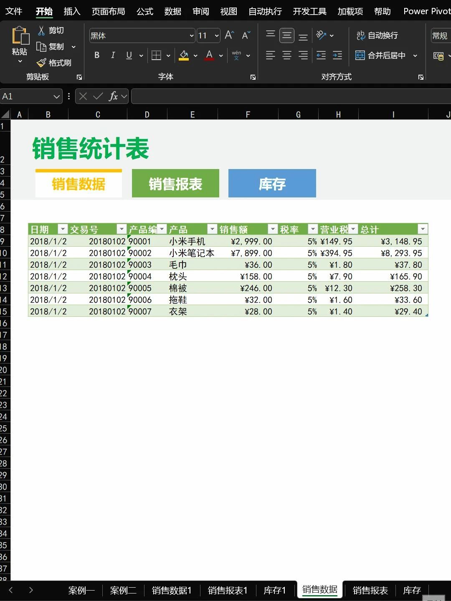Image resolution: width=451 pixels, height=601 pixels.
Task: Open the merge options dropdown arrow
Action: 415,55
